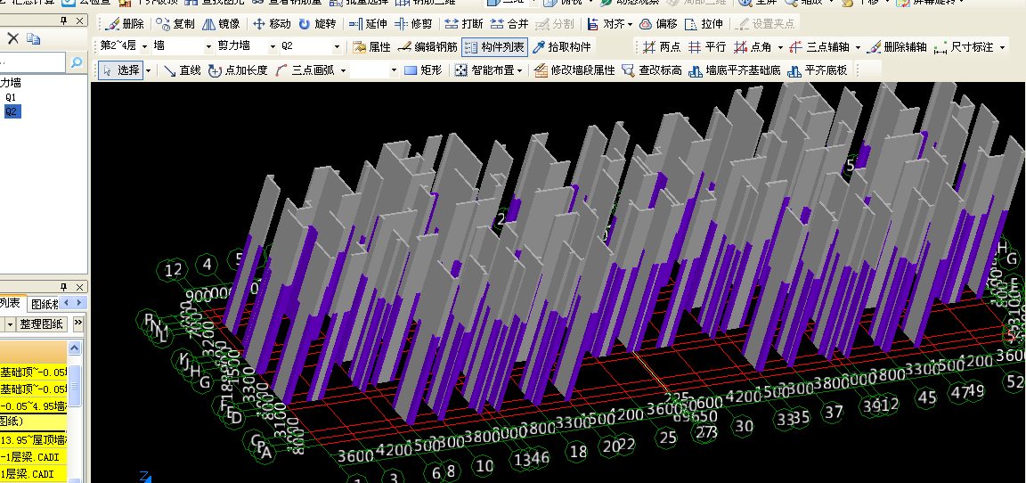Toggle the 构件列表 component list
The width and height of the screenshot is (1026, 483).
(494, 47)
